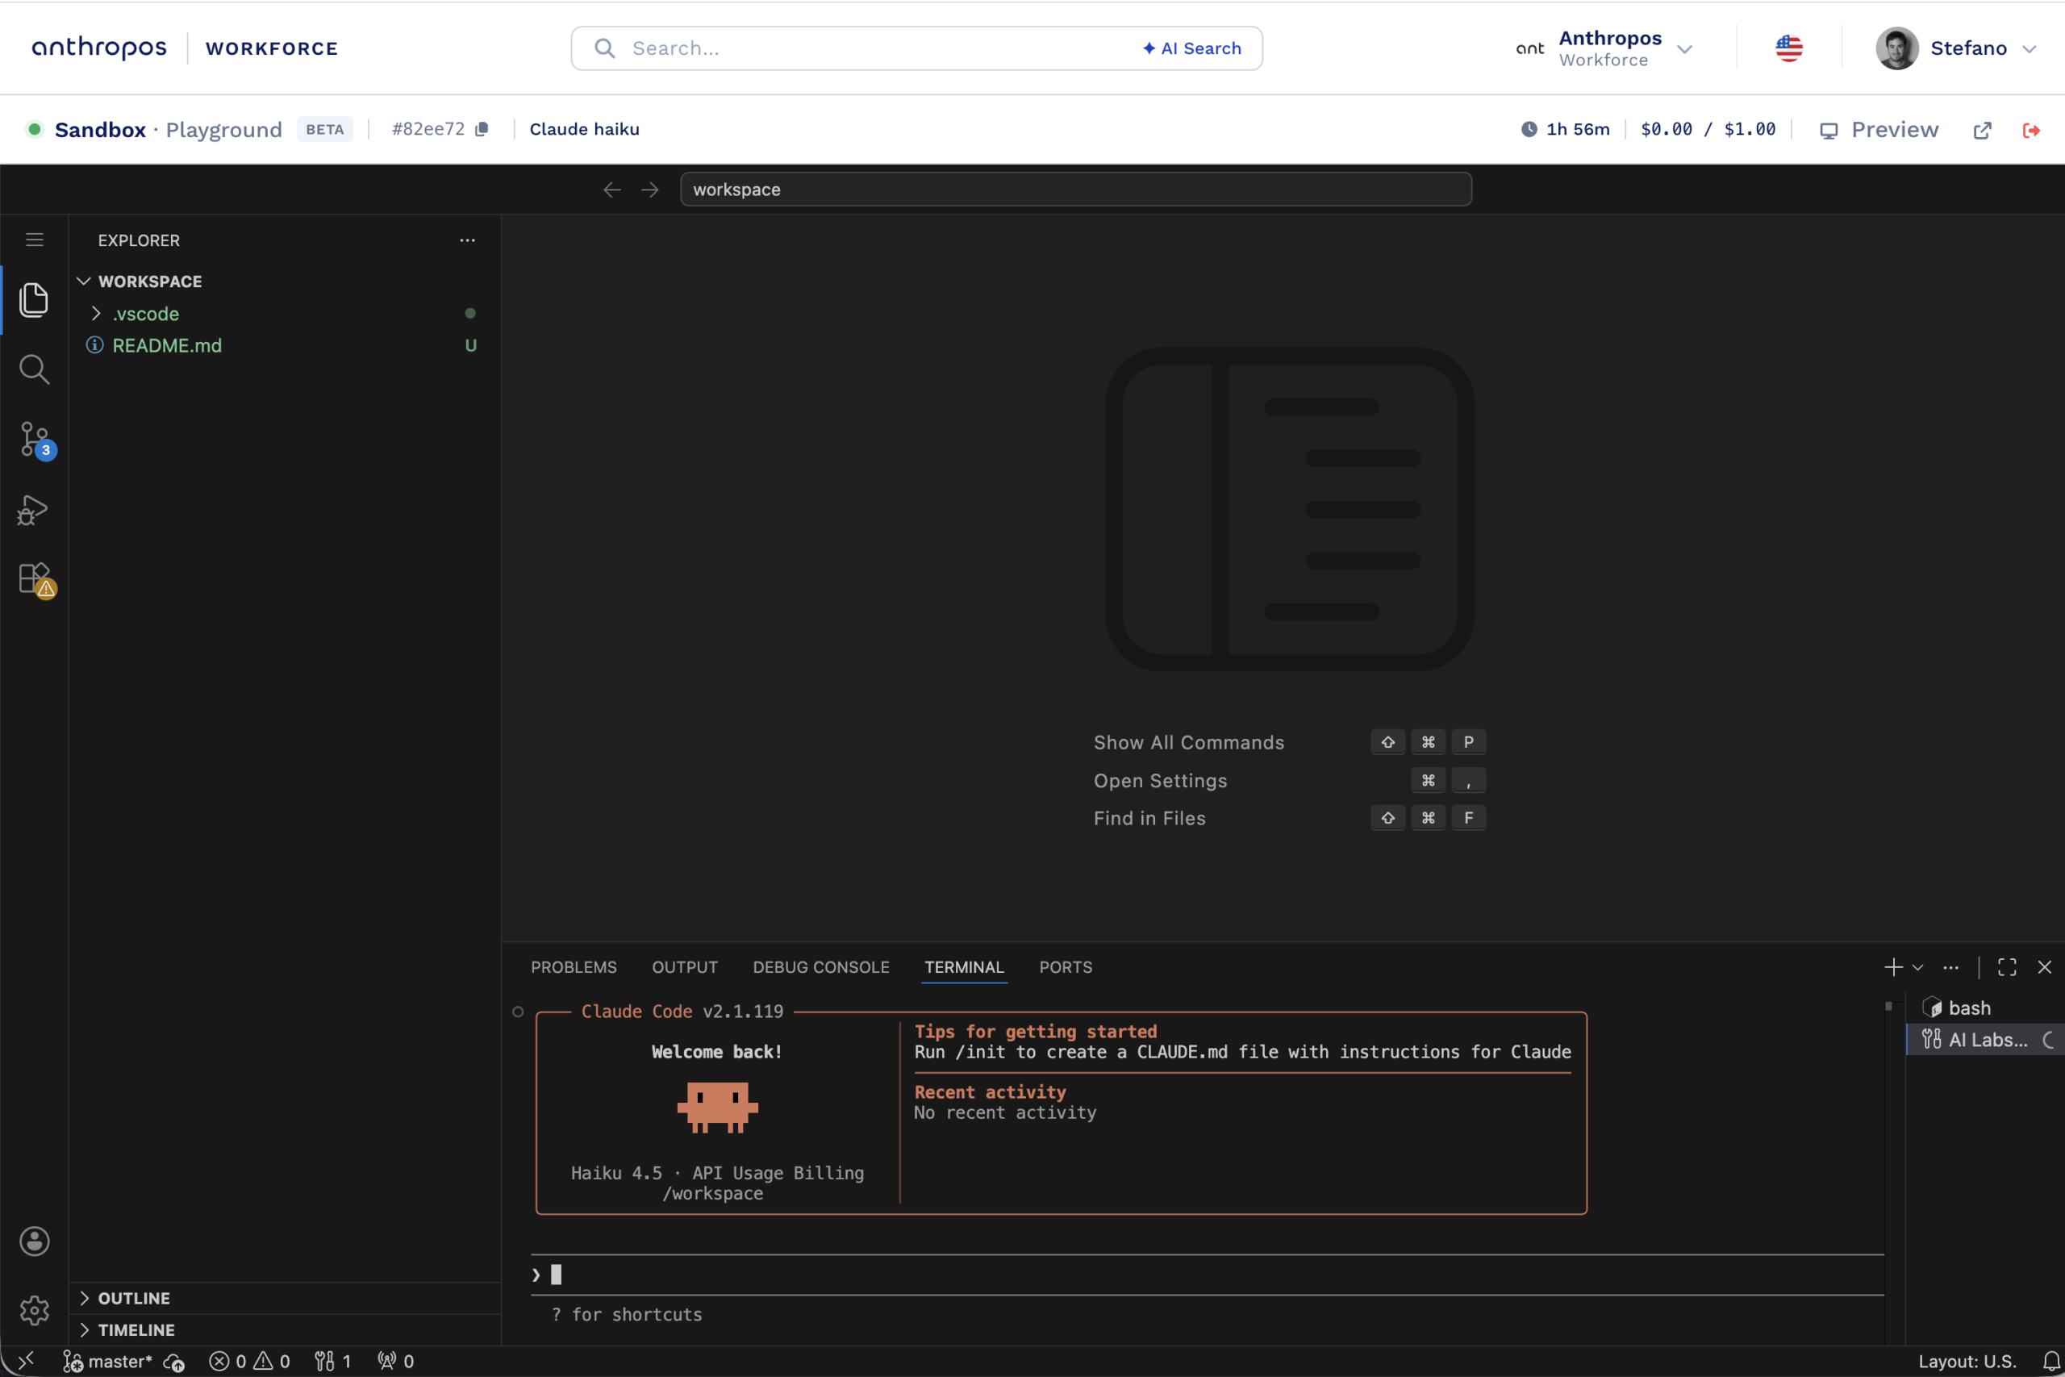Open forwarded ports indicator showing 1
Image resolution: width=2065 pixels, height=1377 pixels.
tap(333, 1361)
